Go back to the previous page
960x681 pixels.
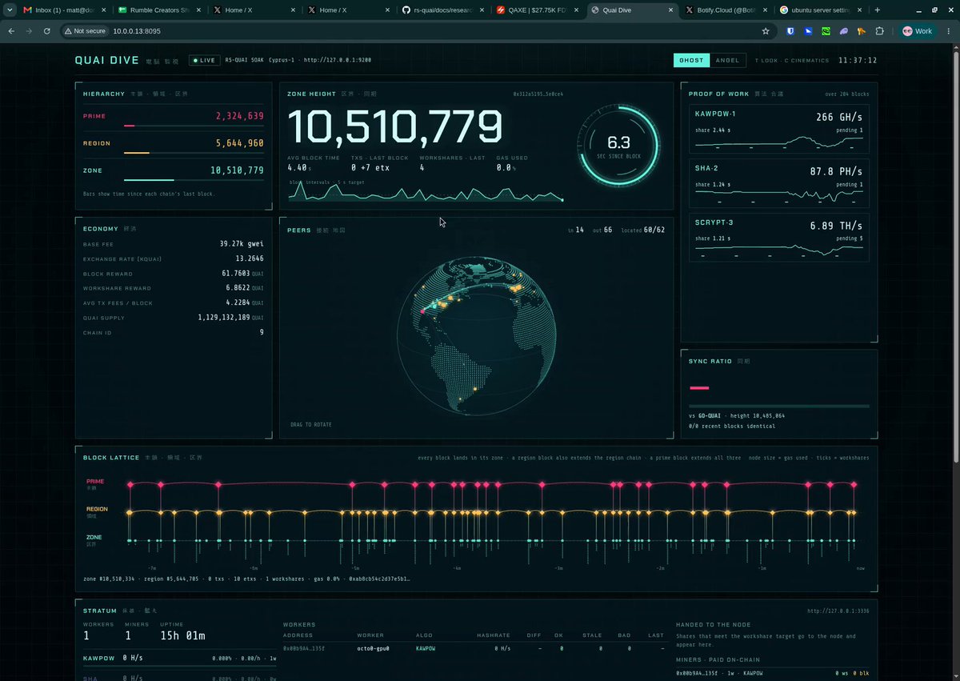[x=11, y=31]
